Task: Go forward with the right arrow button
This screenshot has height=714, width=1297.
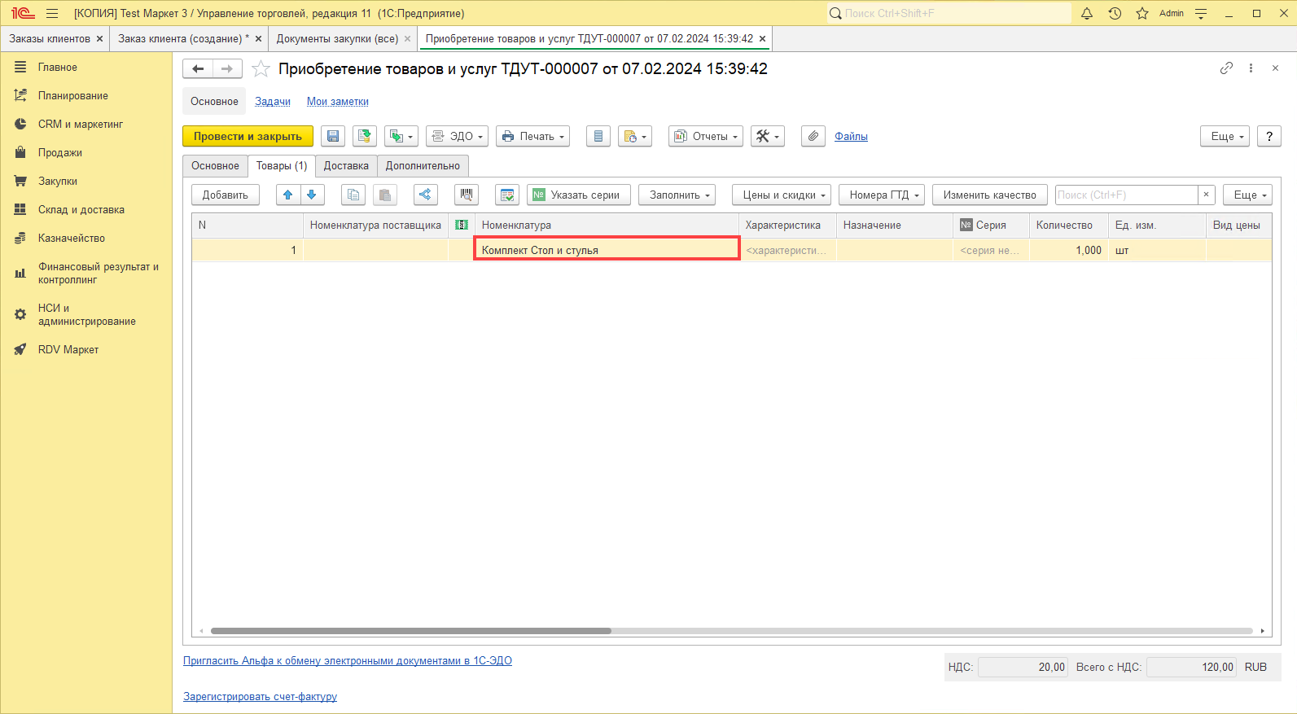Action: (x=227, y=69)
